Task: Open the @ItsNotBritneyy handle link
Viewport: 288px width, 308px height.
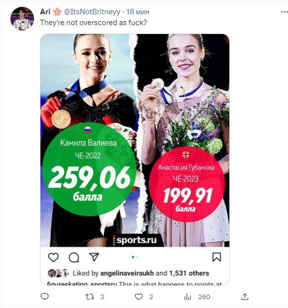Action: click(92, 12)
